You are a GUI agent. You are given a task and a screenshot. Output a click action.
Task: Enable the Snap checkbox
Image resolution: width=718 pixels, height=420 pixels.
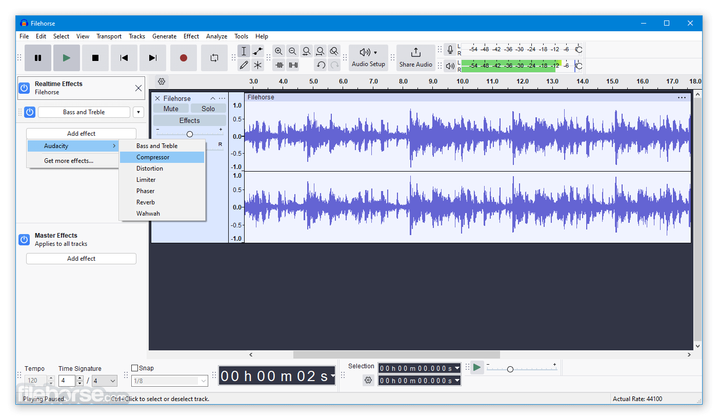135,368
